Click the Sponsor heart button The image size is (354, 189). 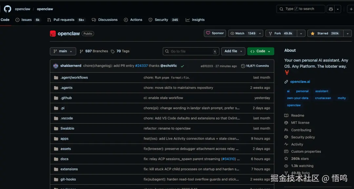pos(215,33)
